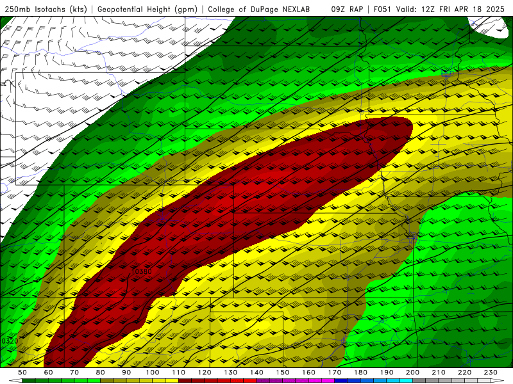The image size is (513, 384).
Task: Pick the brightest red swatch before purple
Action: pyautogui.click(x=250, y=380)
